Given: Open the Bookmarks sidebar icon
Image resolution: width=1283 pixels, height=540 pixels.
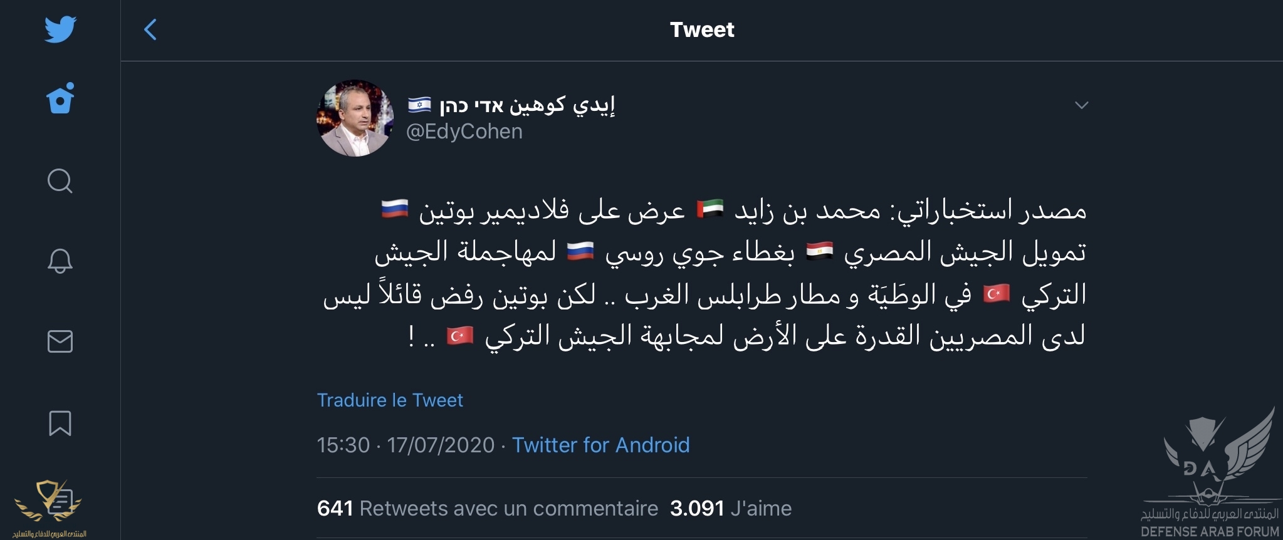Looking at the screenshot, I should 60,423.
